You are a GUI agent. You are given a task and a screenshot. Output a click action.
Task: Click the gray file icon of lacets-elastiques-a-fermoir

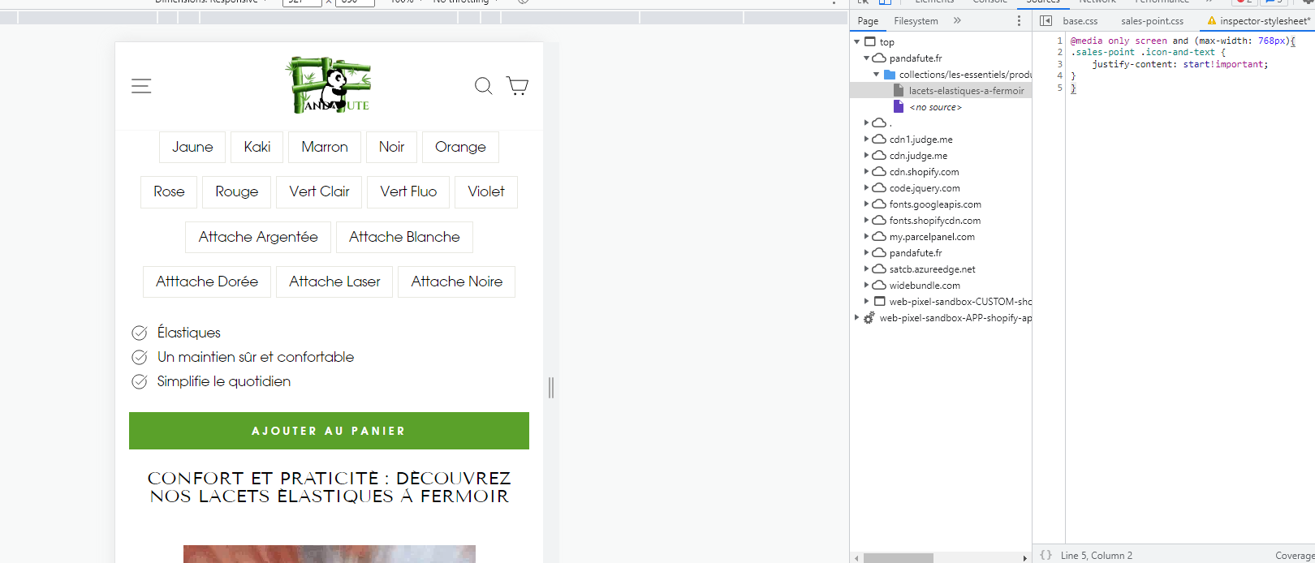point(899,90)
